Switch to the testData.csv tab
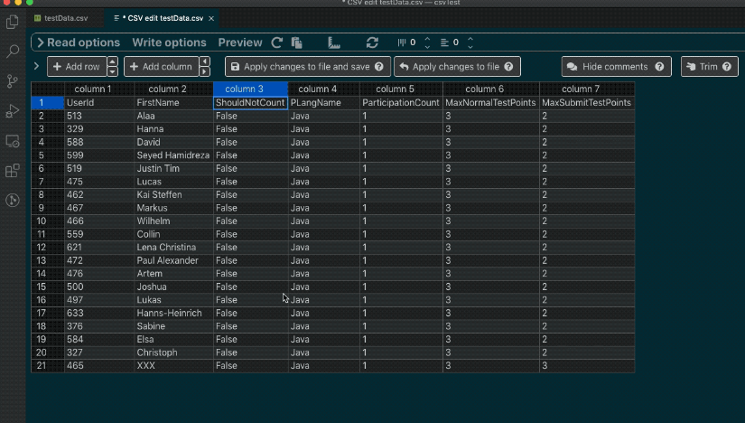This screenshot has height=423, width=745. pos(65,18)
